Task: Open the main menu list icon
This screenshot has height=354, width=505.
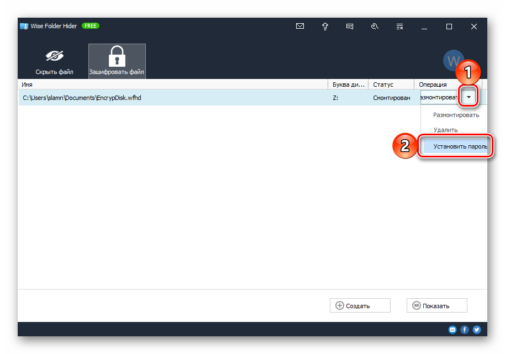Action: coord(399,27)
